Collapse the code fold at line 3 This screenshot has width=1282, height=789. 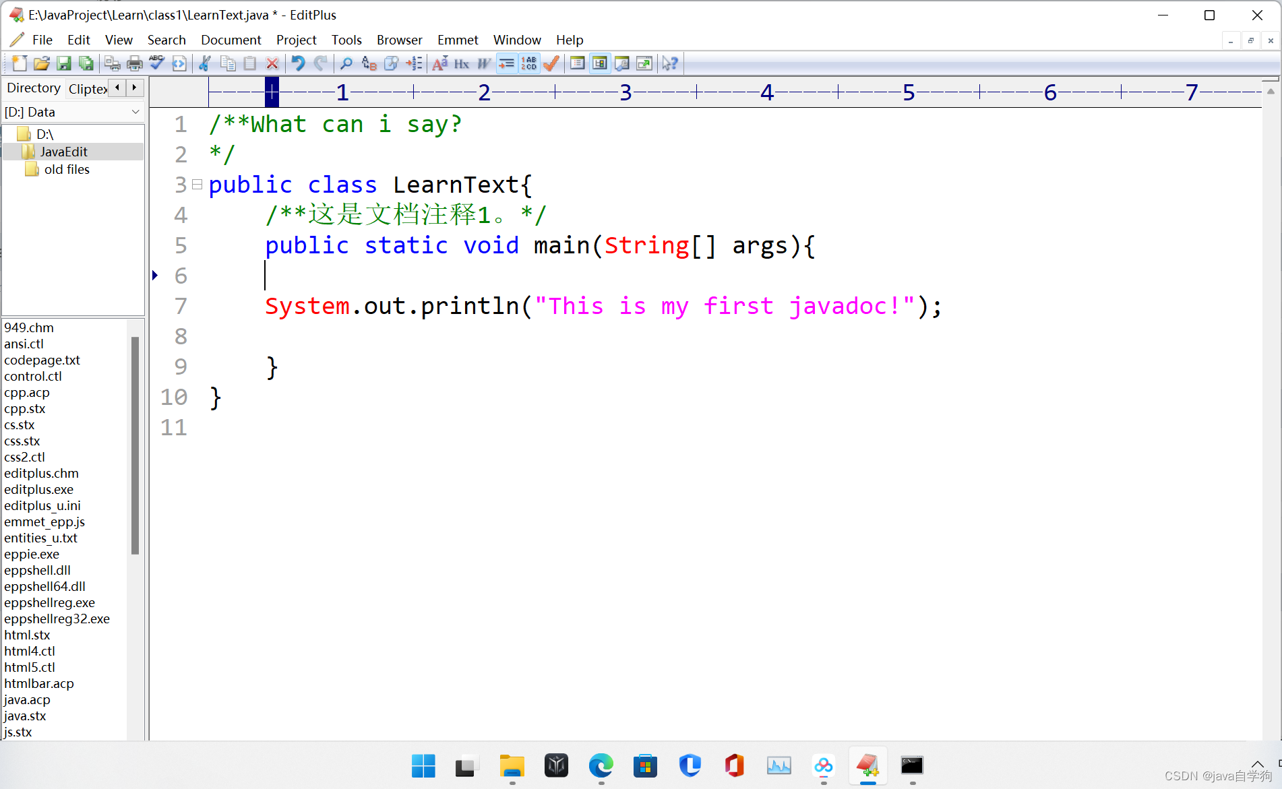coord(197,184)
